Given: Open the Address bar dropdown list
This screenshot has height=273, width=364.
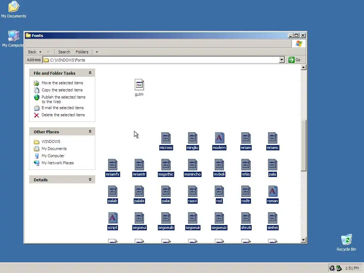Looking at the screenshot, I should coord(282,60).
